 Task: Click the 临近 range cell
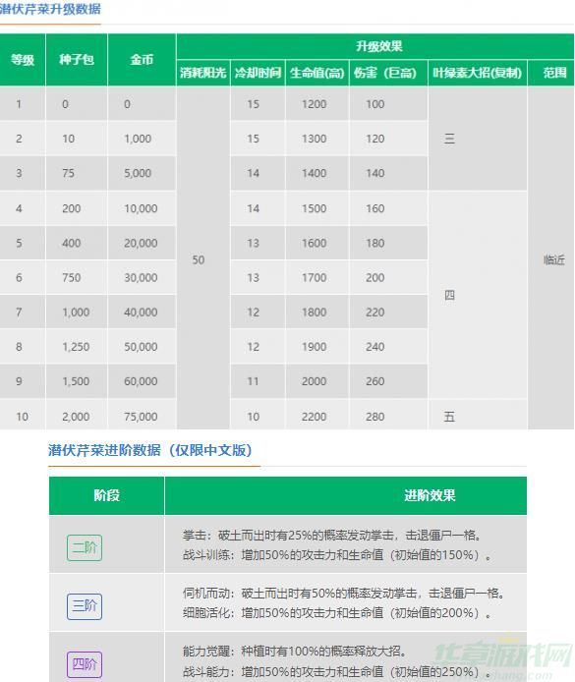point(553,260)
